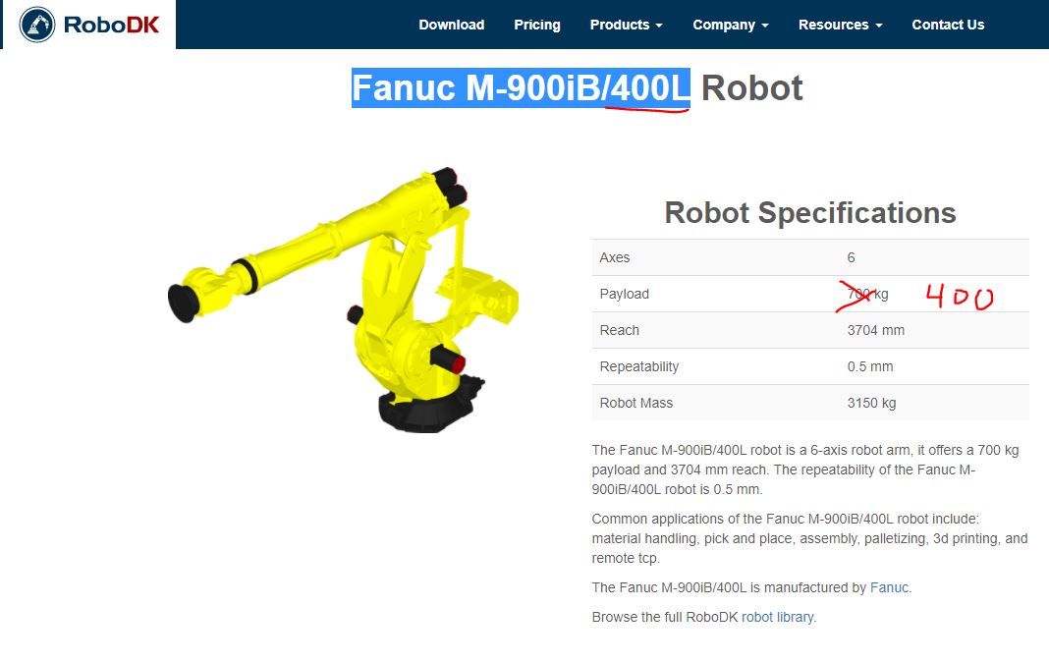
Task: Select the Reach value 3704 mm
Action: pyautogui.click(x=876, y=330)
